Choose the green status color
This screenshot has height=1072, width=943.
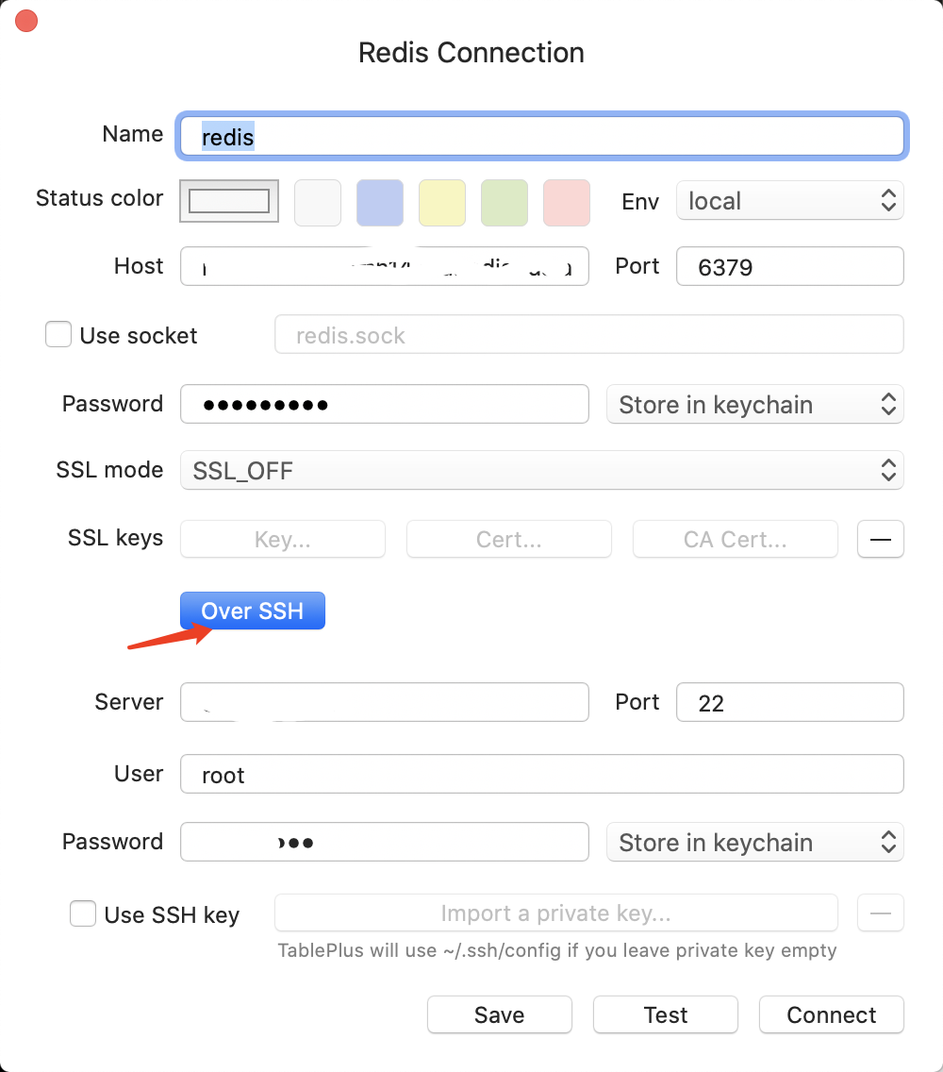pos(505,203)
